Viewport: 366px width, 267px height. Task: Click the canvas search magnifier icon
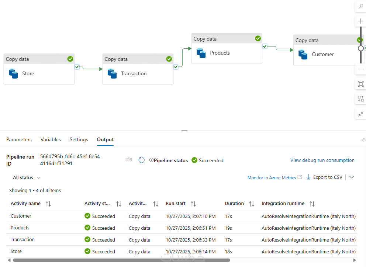[x=360, y=6]
